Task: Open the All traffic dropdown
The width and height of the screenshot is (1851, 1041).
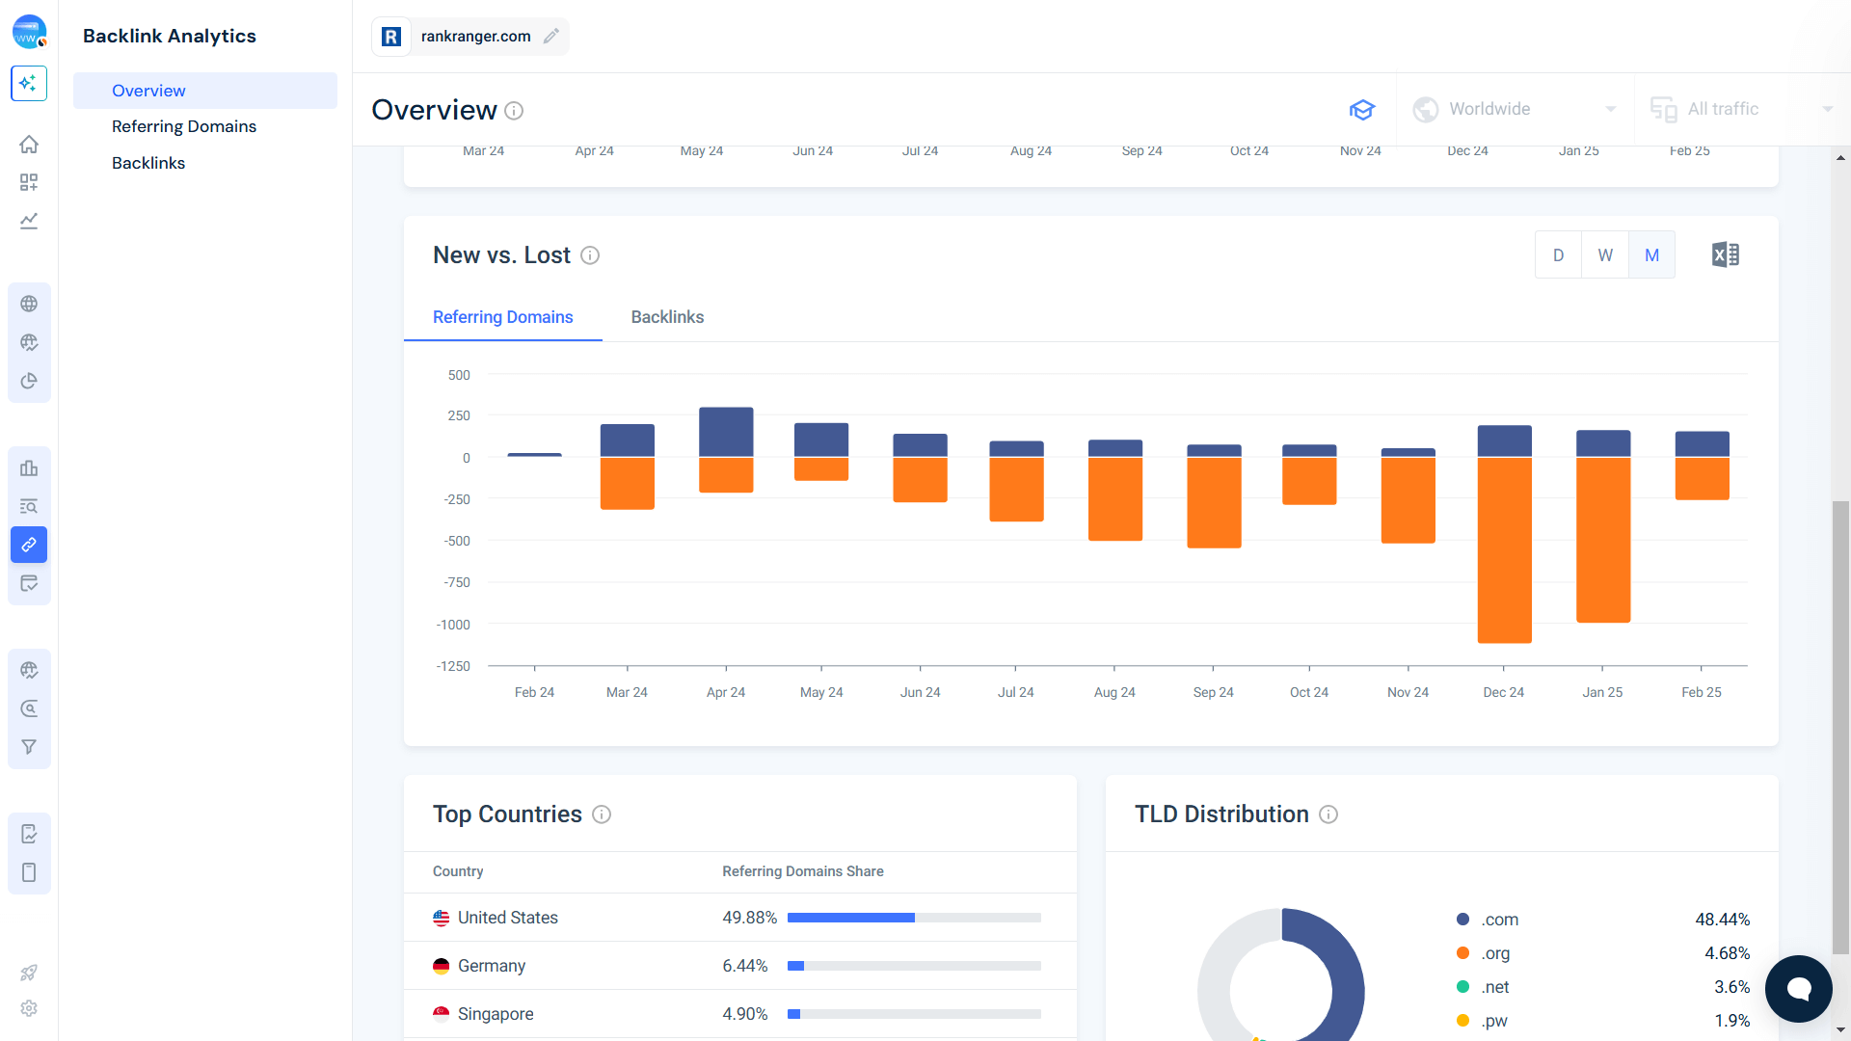Action: click(1740, 109)
